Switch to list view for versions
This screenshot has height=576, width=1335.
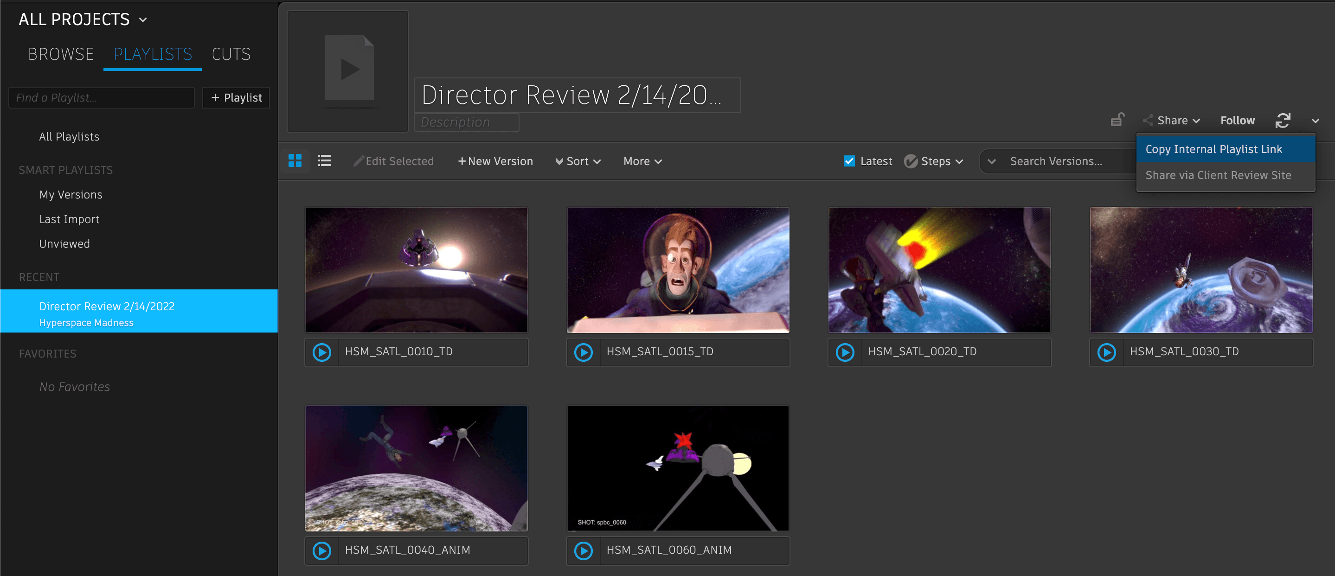click(x=324, y=161)
